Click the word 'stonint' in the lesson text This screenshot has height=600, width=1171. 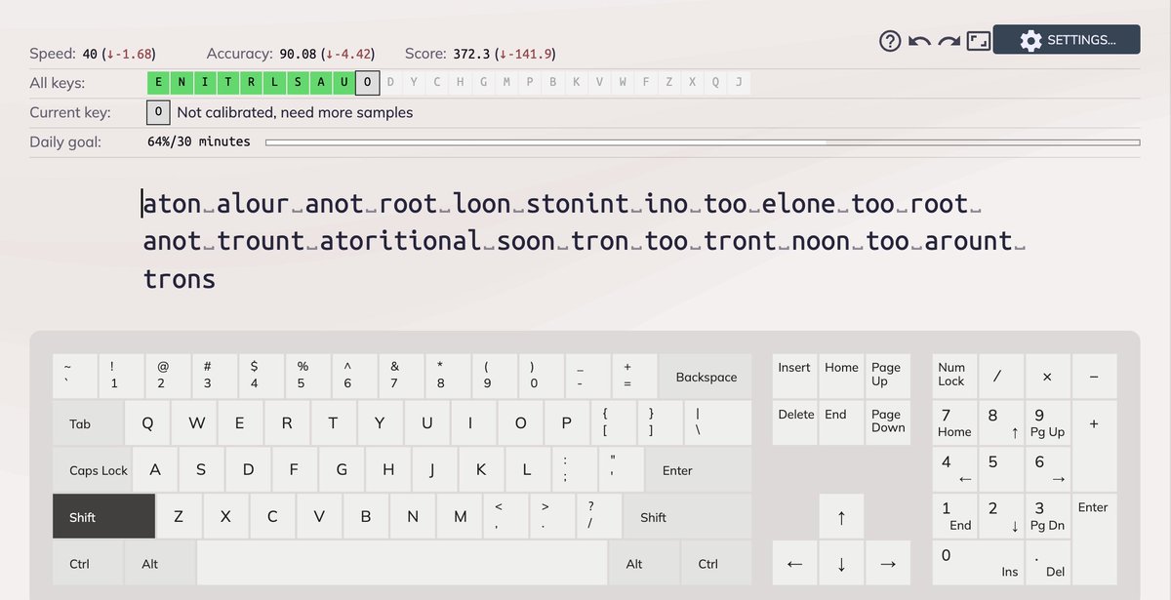point(578,204)
